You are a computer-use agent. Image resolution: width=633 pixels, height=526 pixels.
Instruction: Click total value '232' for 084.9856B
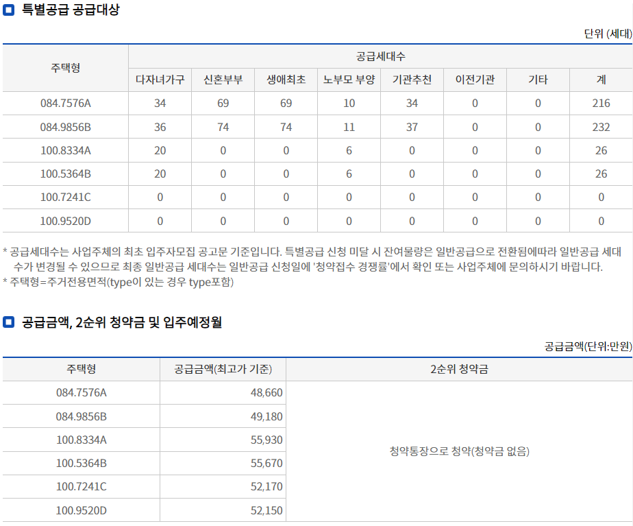click(601, 128)
